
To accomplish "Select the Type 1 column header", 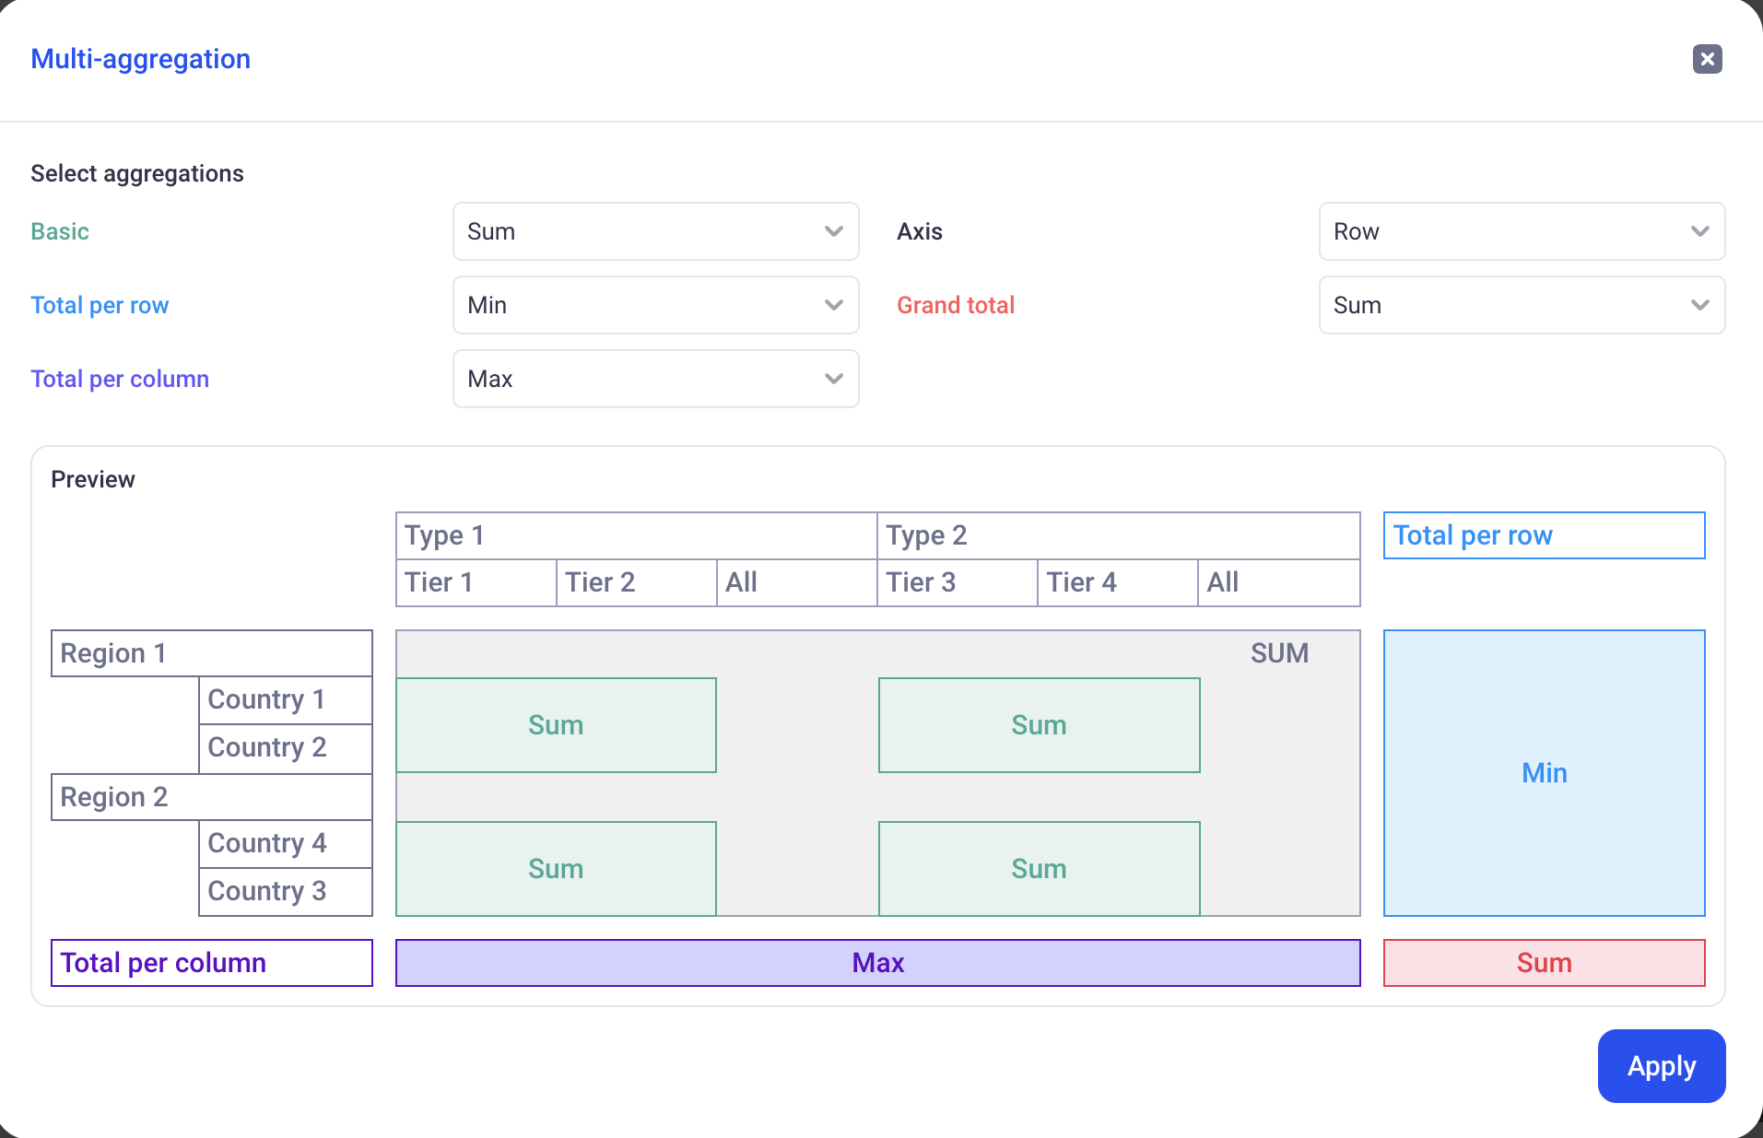I will pyautogui.click(x=636, y=535).
